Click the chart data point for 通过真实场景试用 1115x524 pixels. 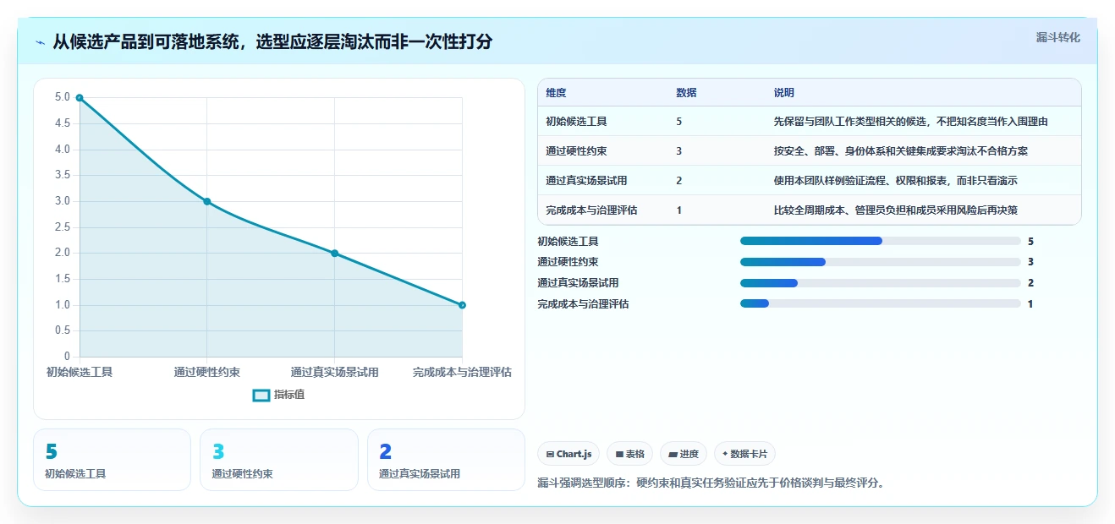point(335,254)
